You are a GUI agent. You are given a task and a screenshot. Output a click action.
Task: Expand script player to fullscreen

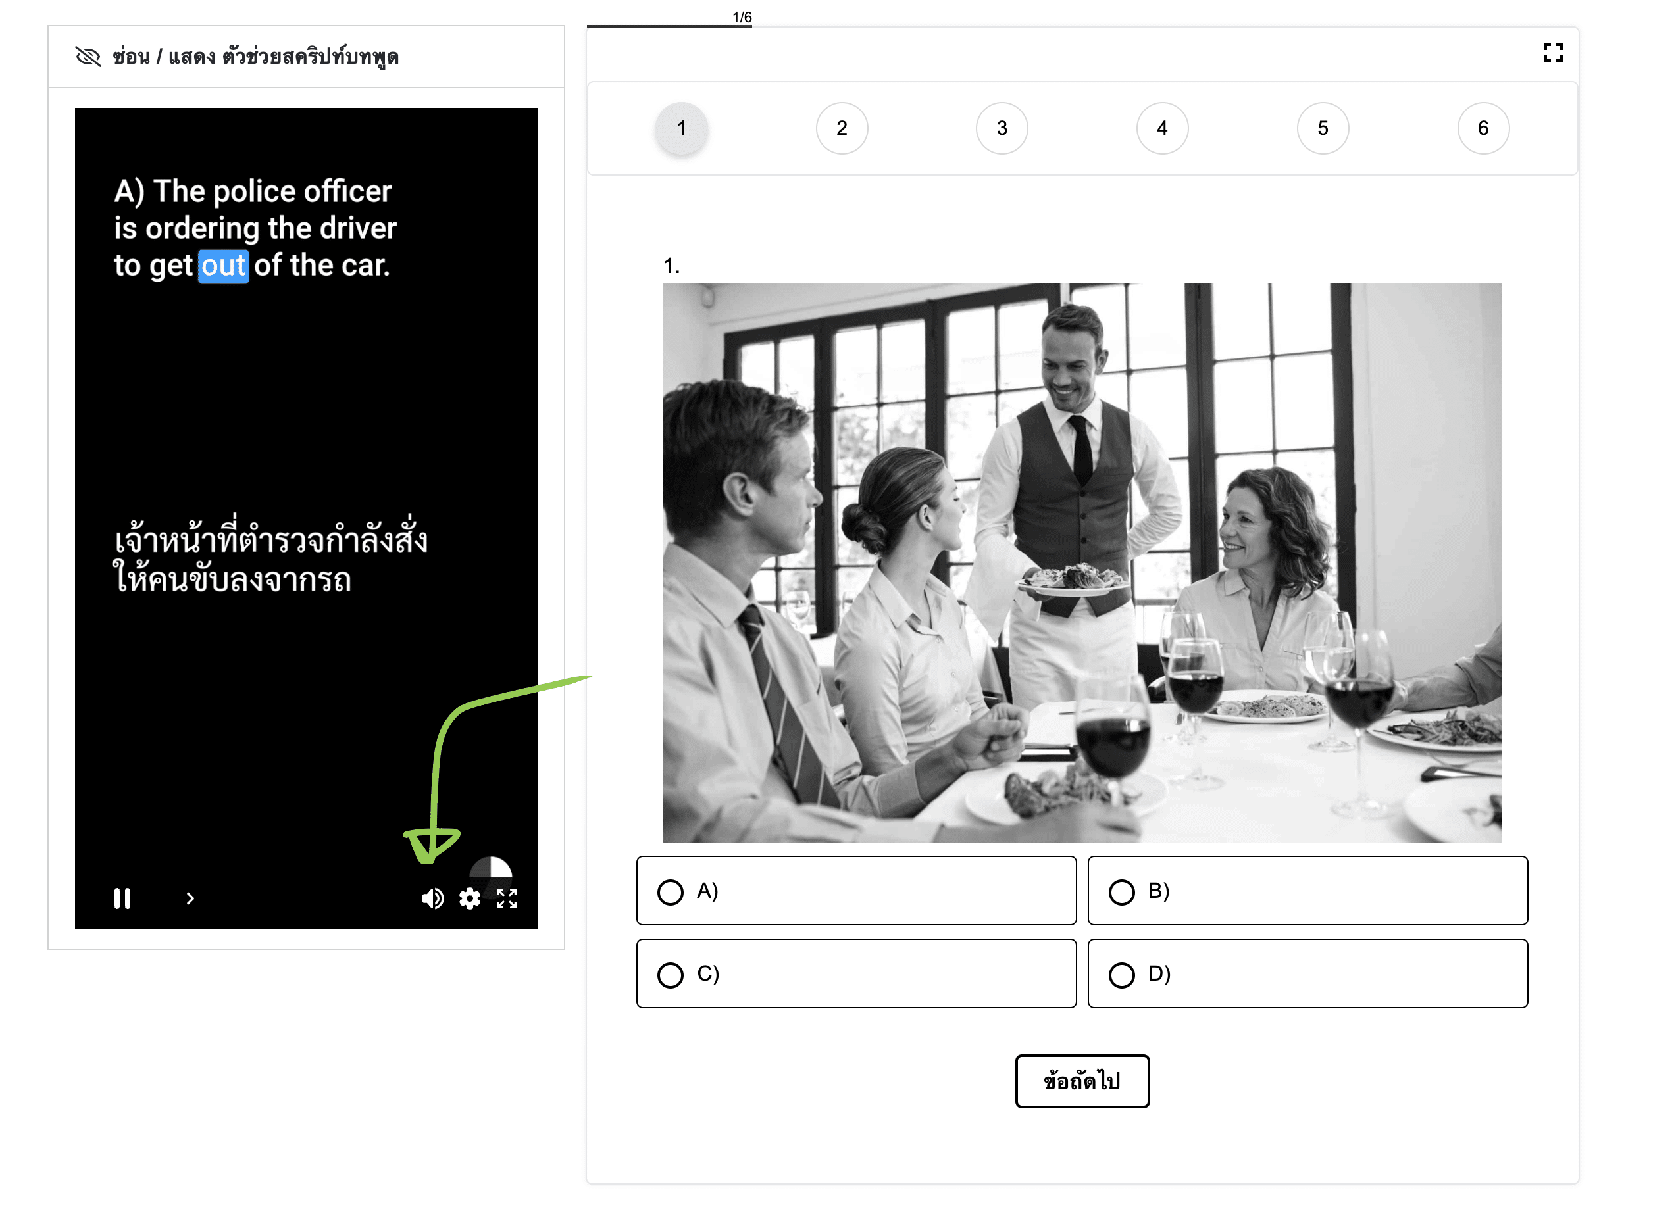[506, 898]
